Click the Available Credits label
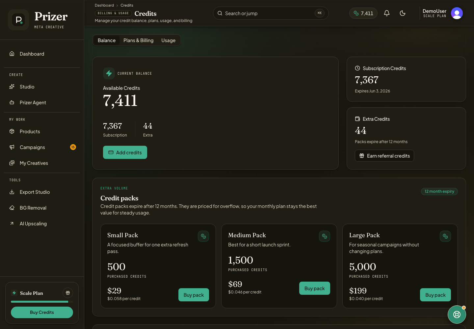 click(x=121, y=88)
